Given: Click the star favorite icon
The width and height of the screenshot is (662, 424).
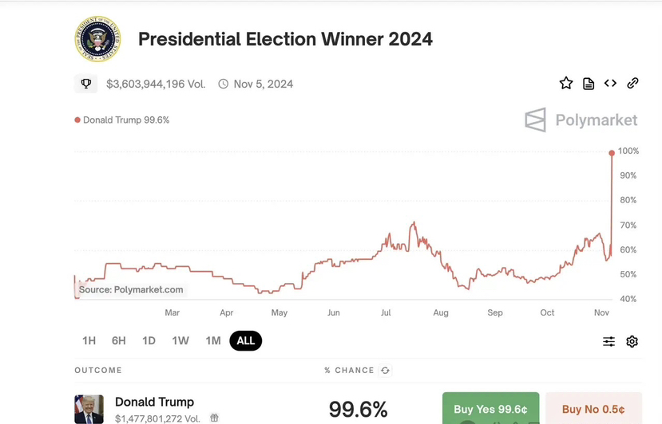Looking at the screenshot, I should click(x=566, y=83).
